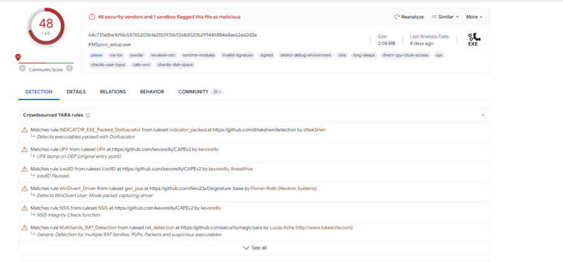Click the checks-user-input tag
Image resolution: width=563 pixels, height=262 pixels.
(108, 64)
